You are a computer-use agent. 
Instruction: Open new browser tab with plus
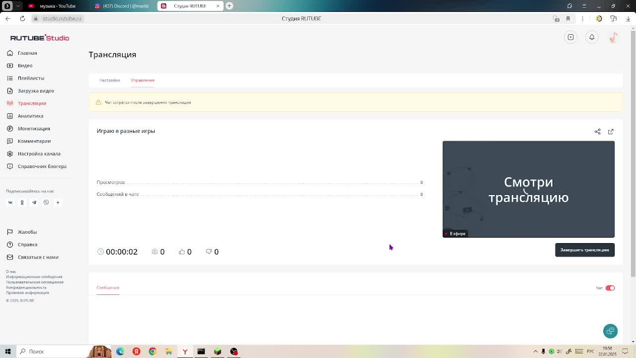pos(229,6)
